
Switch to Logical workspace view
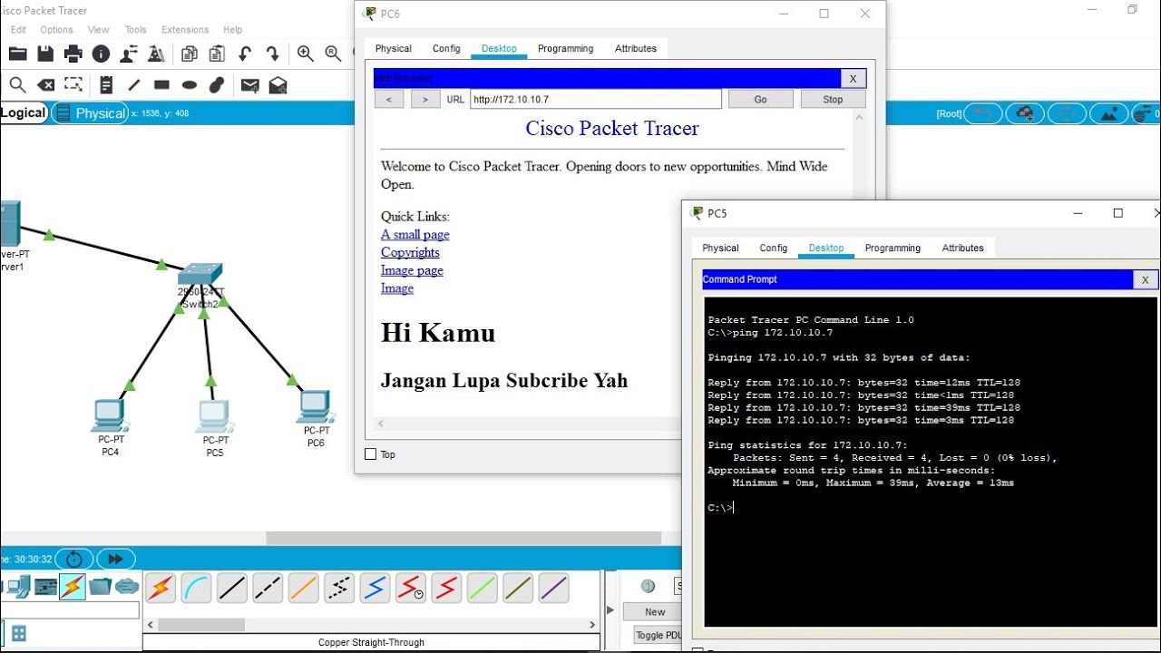pos(24,112)
